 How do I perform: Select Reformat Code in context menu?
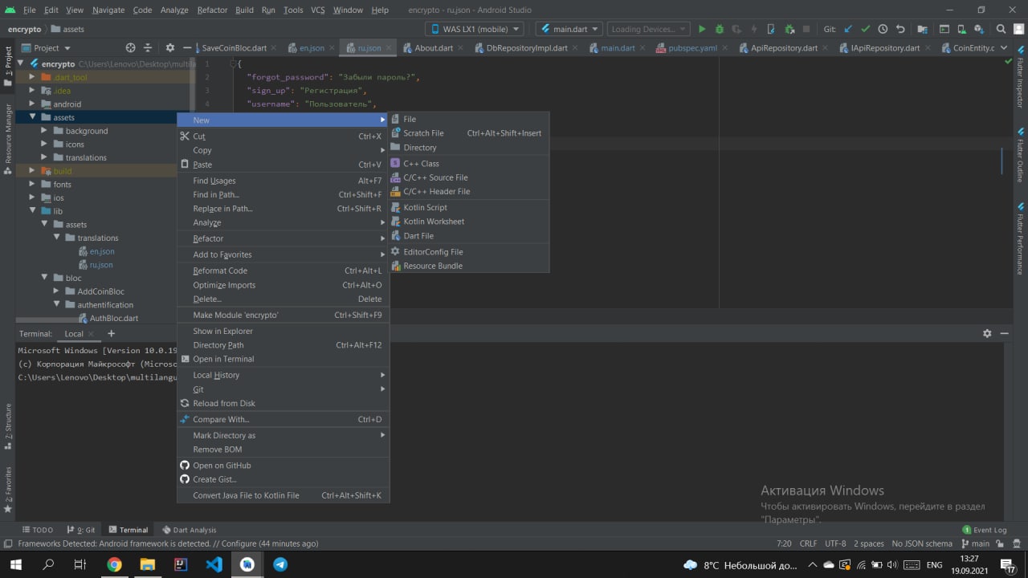click(284, 271)
